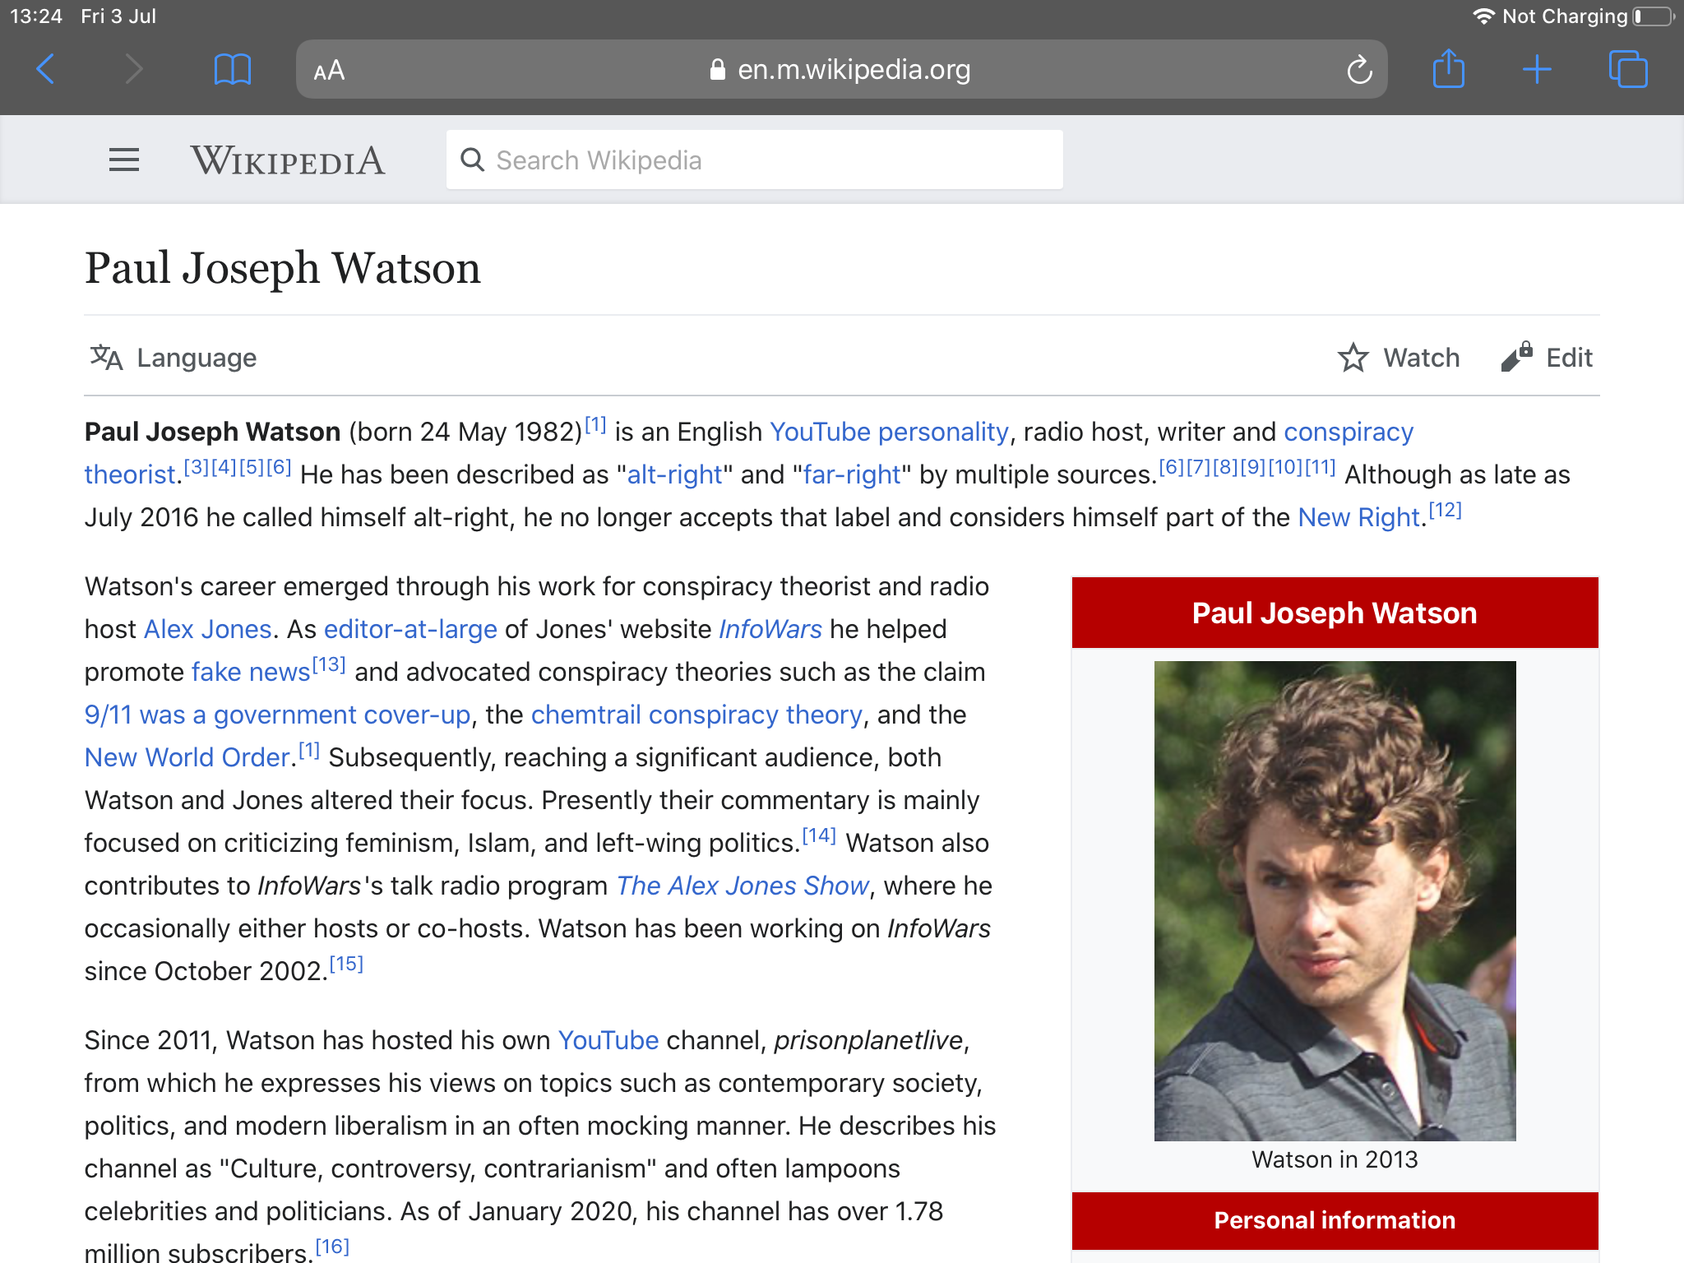Tap the Paul Joseph Watson page heading

tap(283, 268)
